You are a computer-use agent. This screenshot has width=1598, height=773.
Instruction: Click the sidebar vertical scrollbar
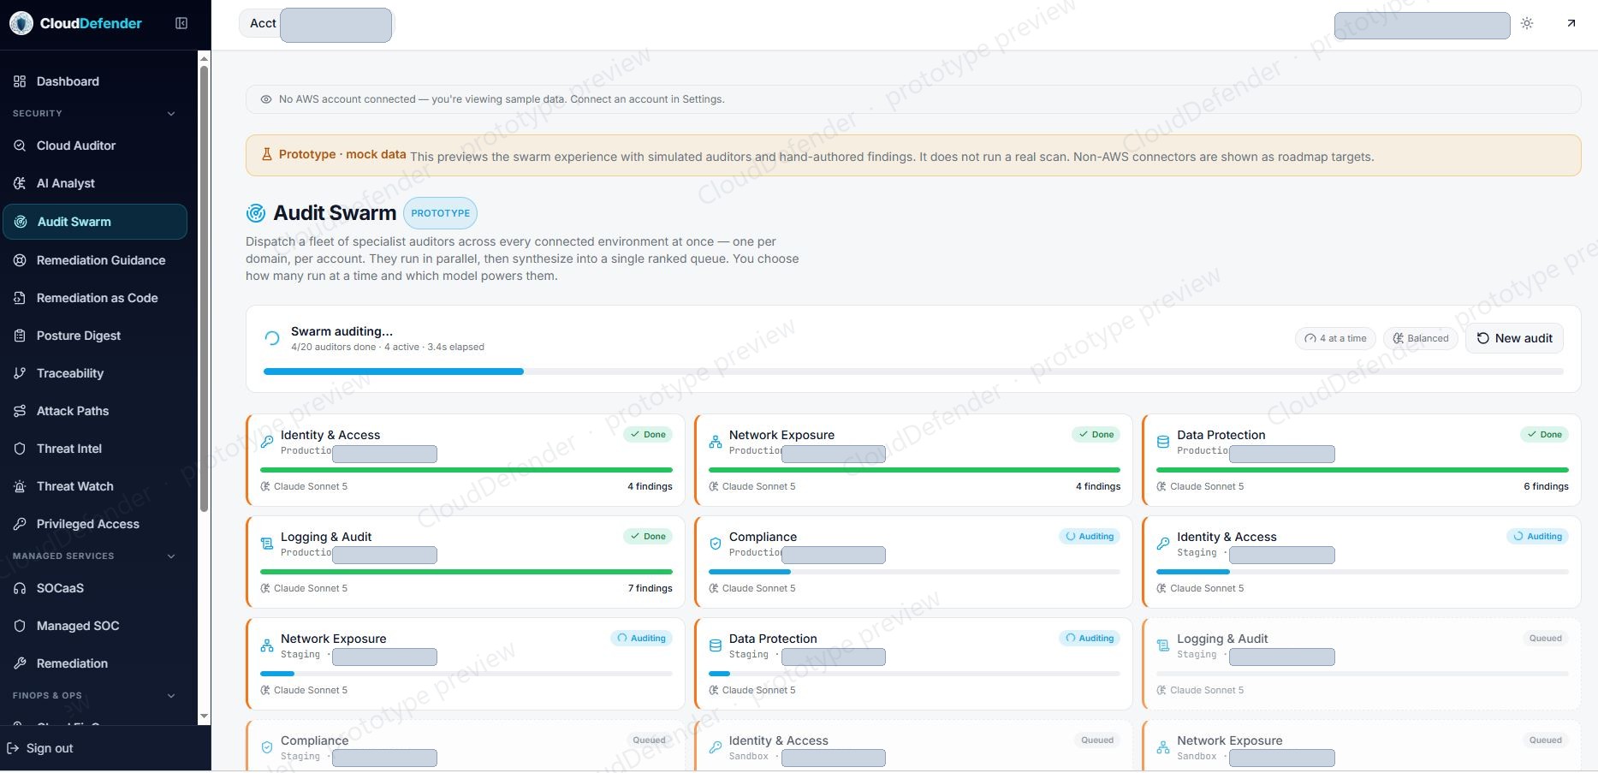(204, 288)
